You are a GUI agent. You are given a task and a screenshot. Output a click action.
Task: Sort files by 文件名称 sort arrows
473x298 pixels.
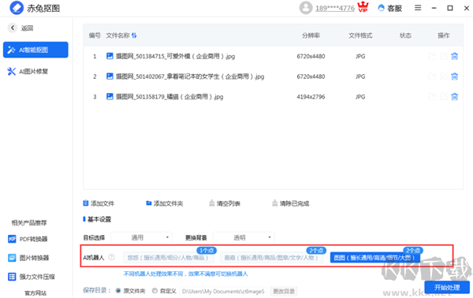click(134, 35)
